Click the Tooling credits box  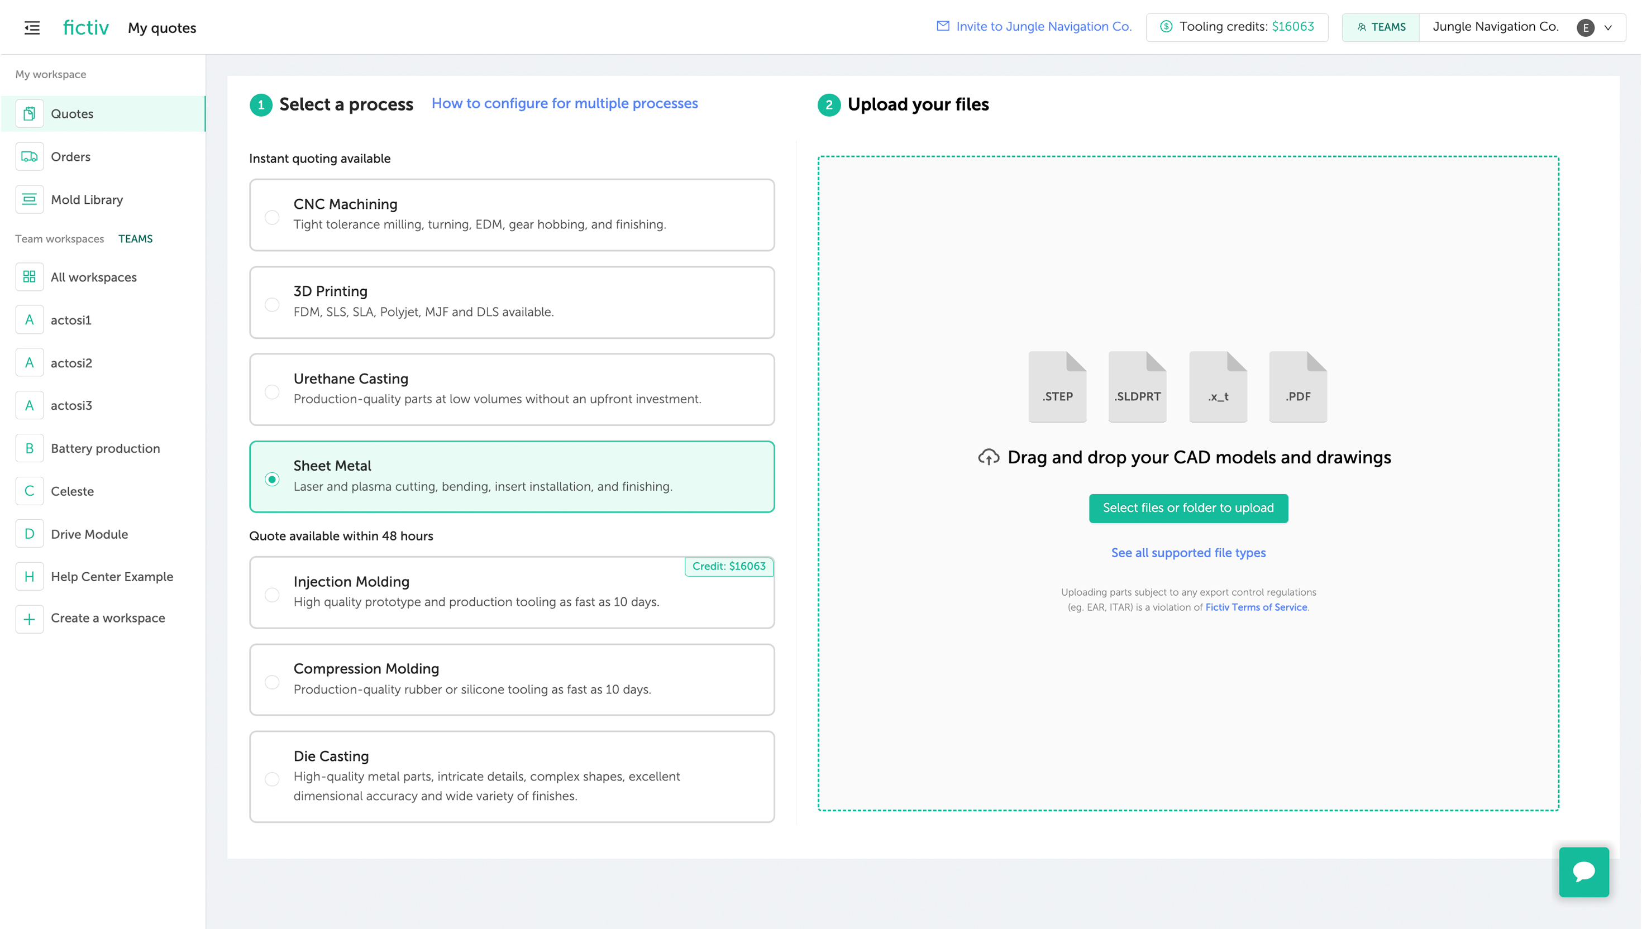point(1237,27)
